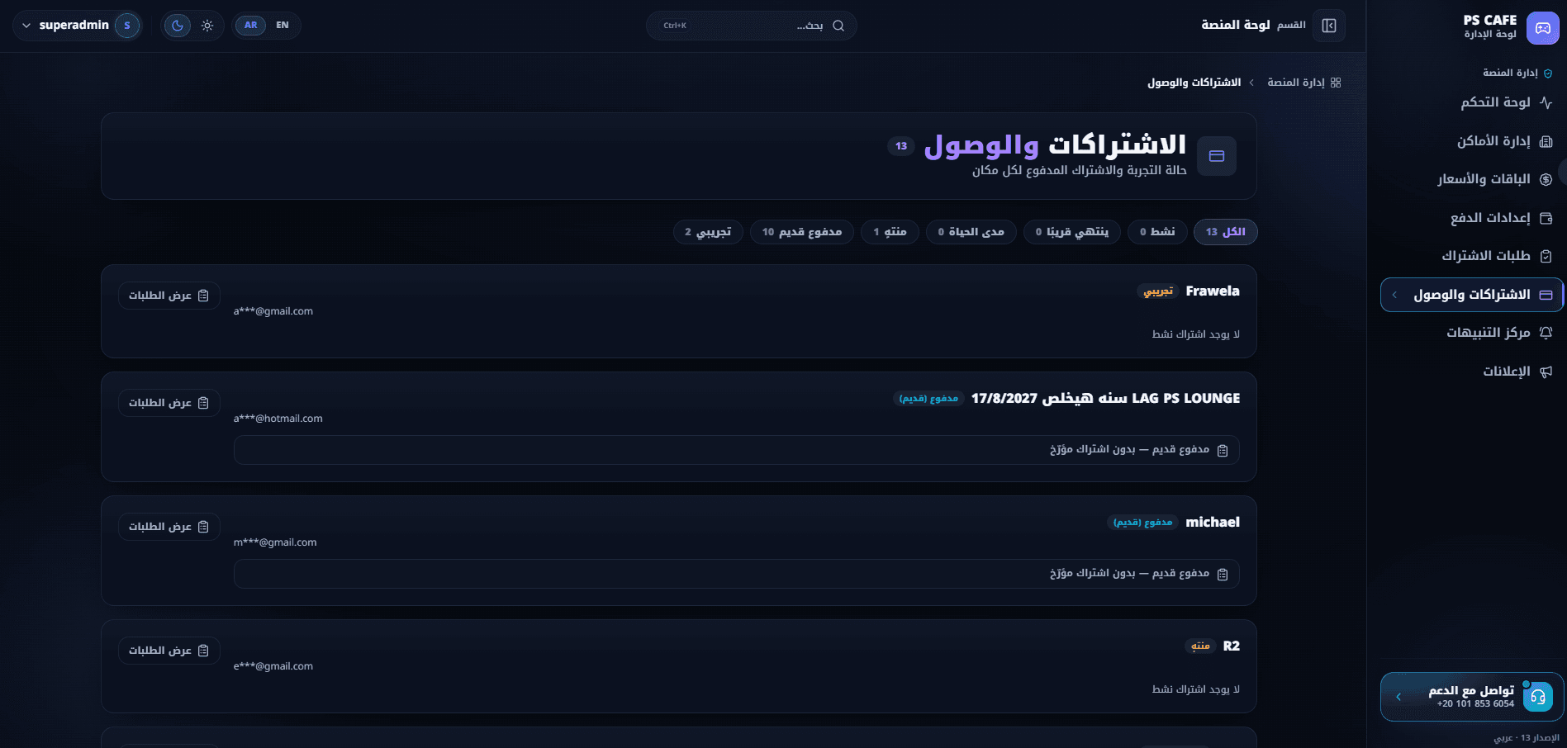The height and width of the screenshot is (748, 1567).
Task: Click عرض الطلبات for michael
Action: pos(169,527)
